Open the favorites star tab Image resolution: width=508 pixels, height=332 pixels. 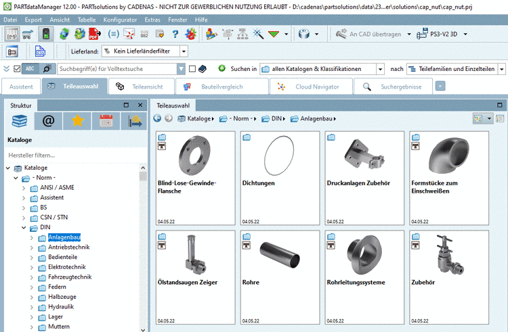pos(77,121)
